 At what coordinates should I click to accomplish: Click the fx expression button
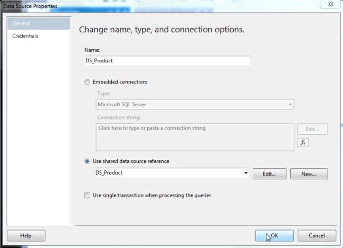pos(303,143)
